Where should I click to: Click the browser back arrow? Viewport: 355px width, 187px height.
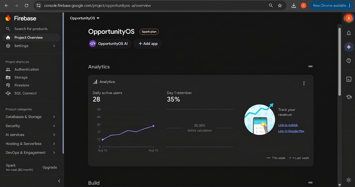[6, 5]
